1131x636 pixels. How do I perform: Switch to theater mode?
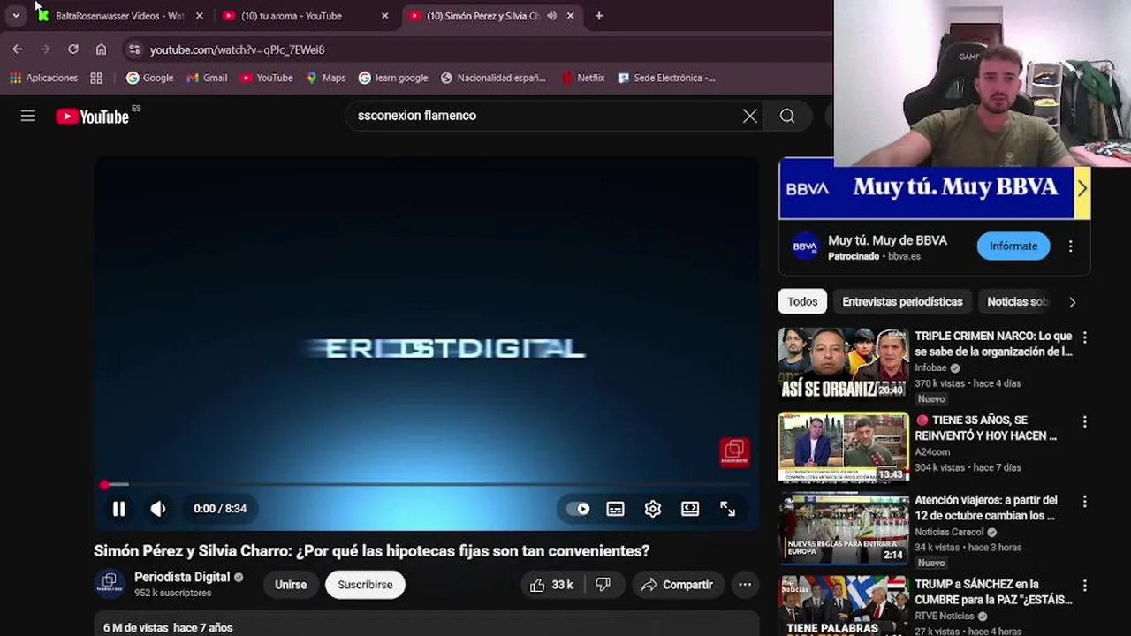690,509
